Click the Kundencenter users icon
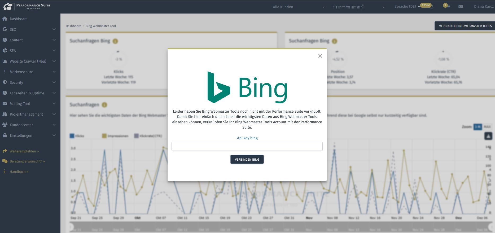 click(5, 125)
